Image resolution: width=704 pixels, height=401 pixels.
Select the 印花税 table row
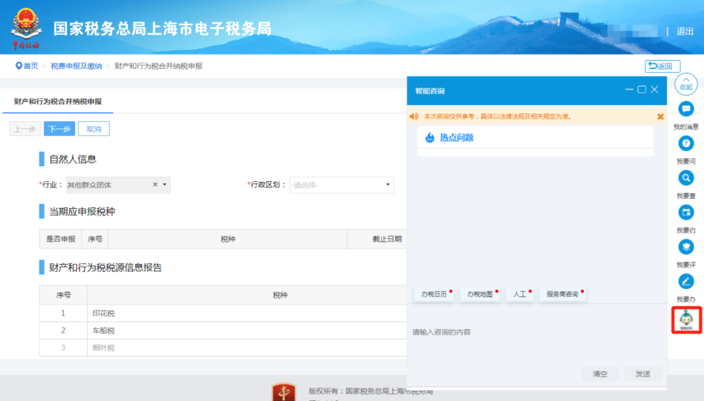click(223, 313)
